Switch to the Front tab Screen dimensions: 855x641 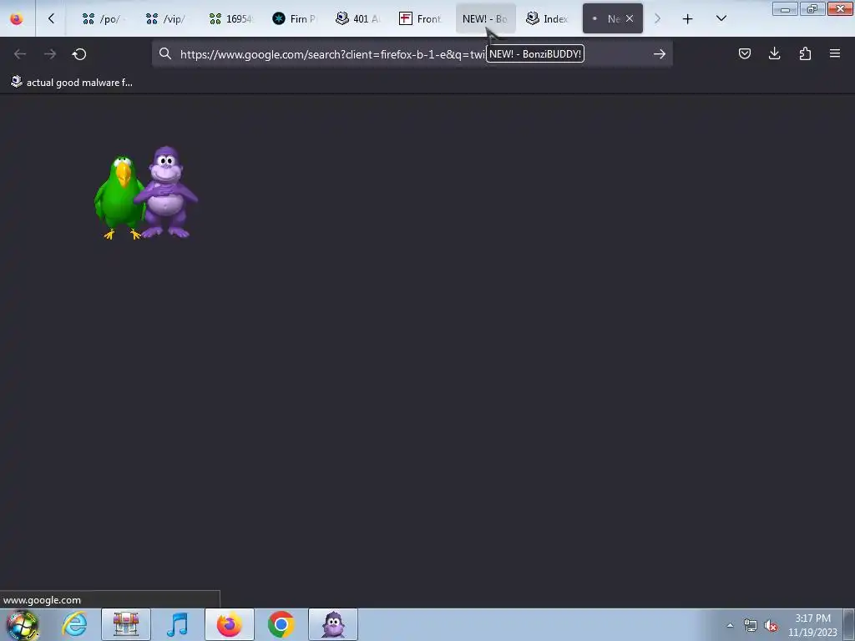point(422,19)
